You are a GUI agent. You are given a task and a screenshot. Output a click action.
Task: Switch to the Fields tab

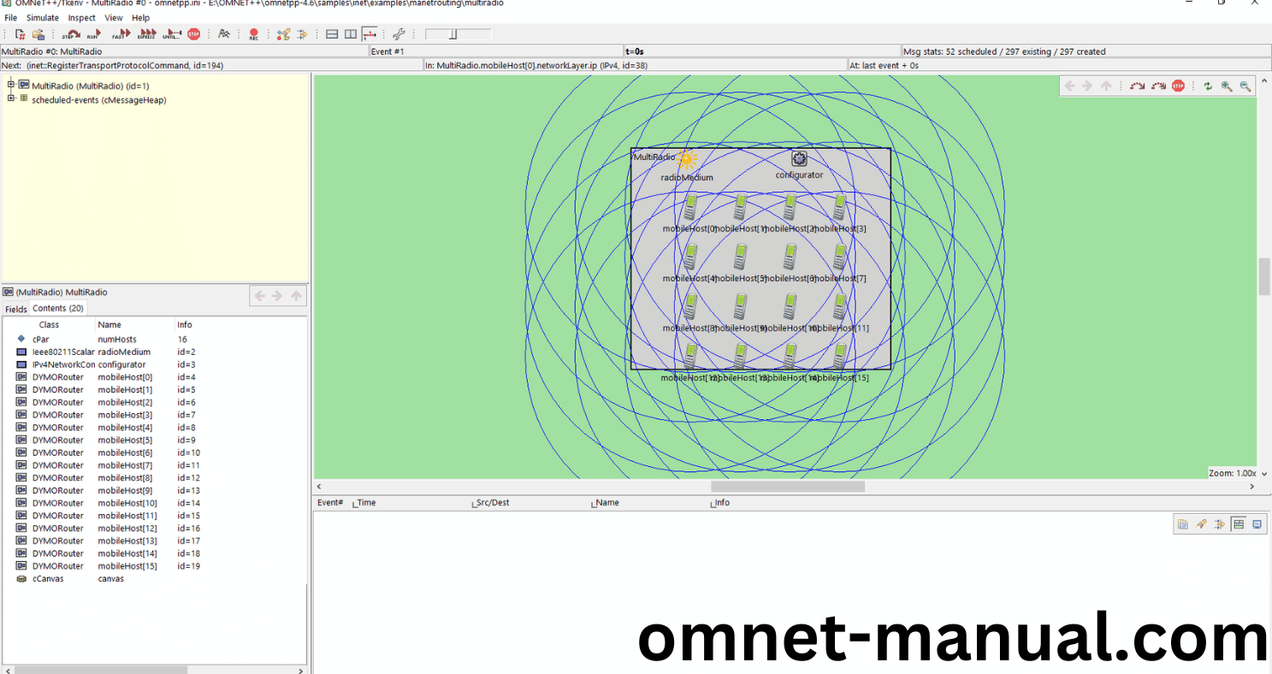click(16, 309)
